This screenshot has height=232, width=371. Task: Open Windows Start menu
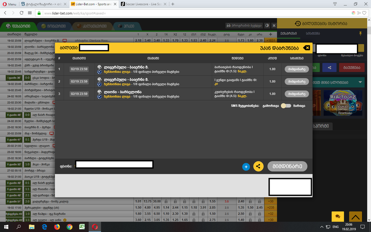pyautogui.click(x=6, y=227)
